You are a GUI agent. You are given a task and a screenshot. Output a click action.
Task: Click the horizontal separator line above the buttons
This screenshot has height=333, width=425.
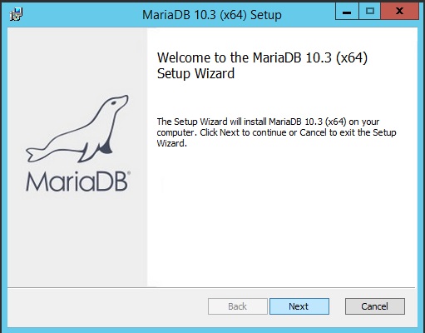pos(211,288)
